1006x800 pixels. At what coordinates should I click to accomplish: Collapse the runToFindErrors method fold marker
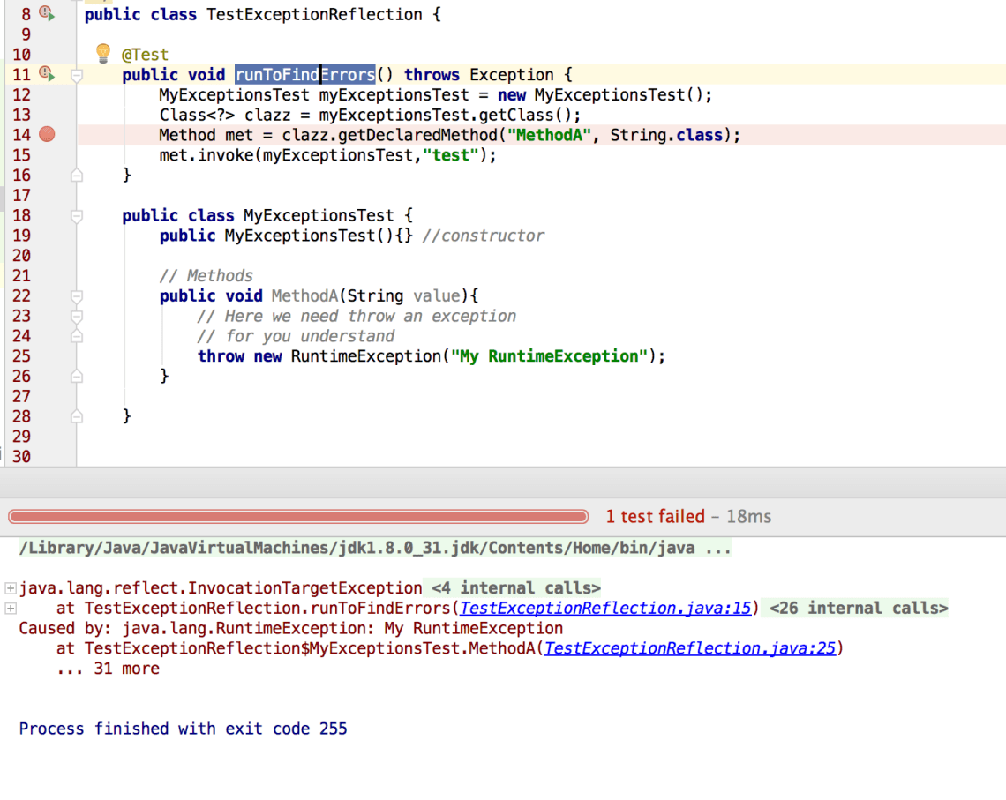point(77,76)
